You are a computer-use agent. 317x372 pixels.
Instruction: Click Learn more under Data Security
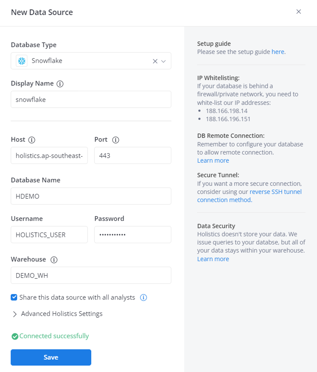point(213,259)
